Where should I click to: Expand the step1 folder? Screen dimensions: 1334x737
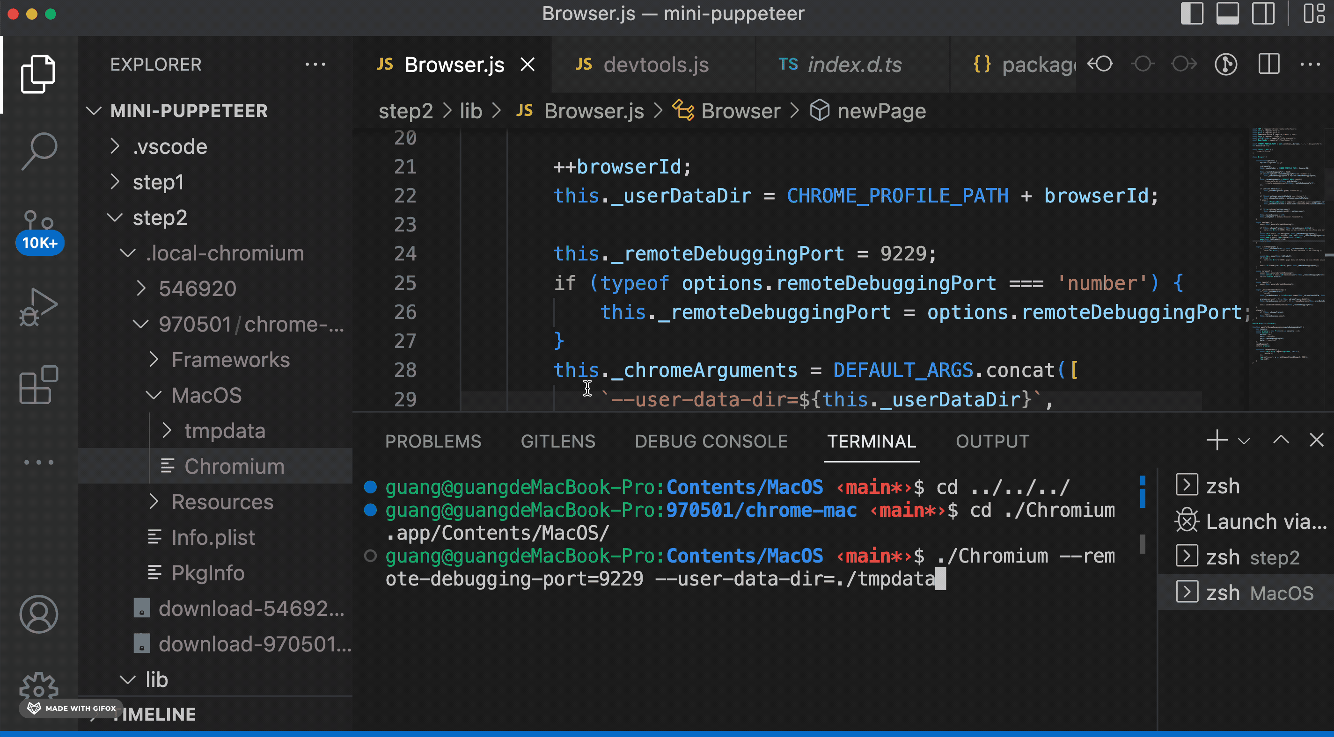(158, 182)
